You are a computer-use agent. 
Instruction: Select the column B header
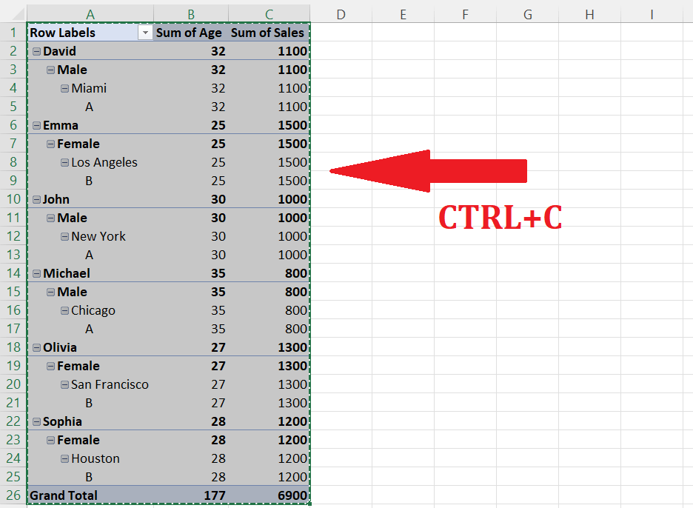pos(190,12)
